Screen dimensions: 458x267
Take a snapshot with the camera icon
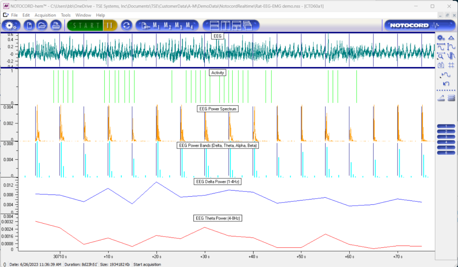(x=441, y=65)
